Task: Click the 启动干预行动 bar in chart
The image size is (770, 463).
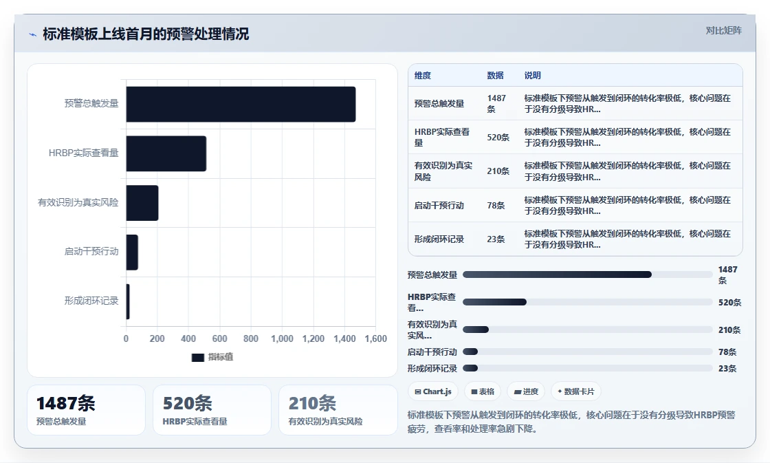Action: [x=132, y=252]
